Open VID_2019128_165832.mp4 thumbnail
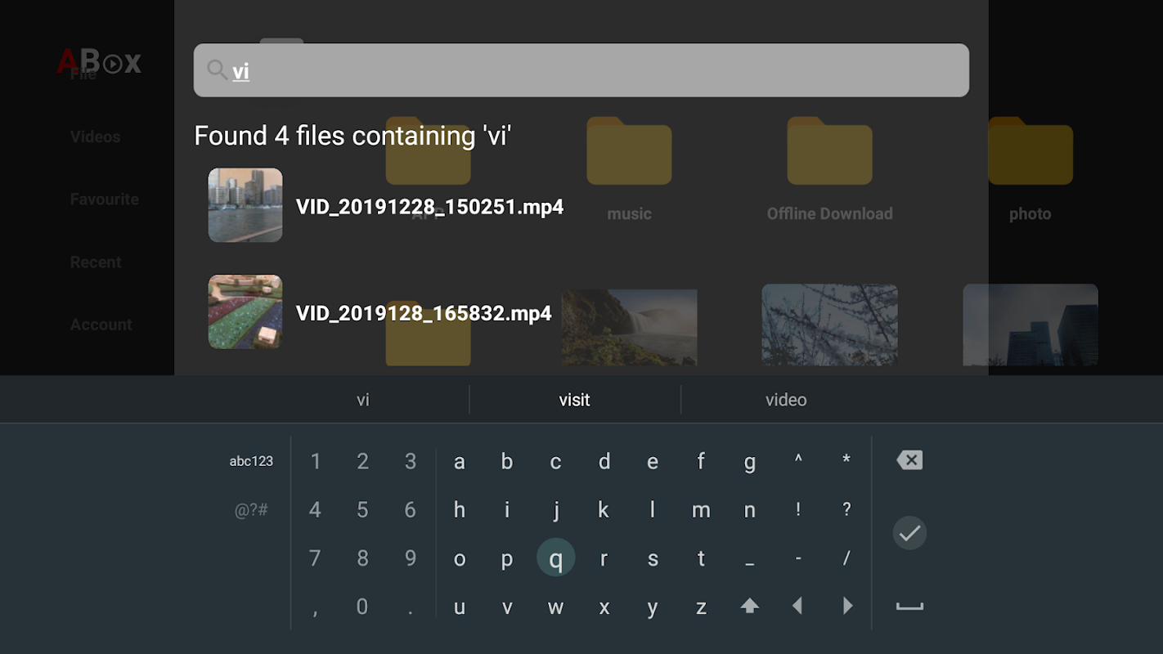1163x654 pixels. [x=245, y=311]
